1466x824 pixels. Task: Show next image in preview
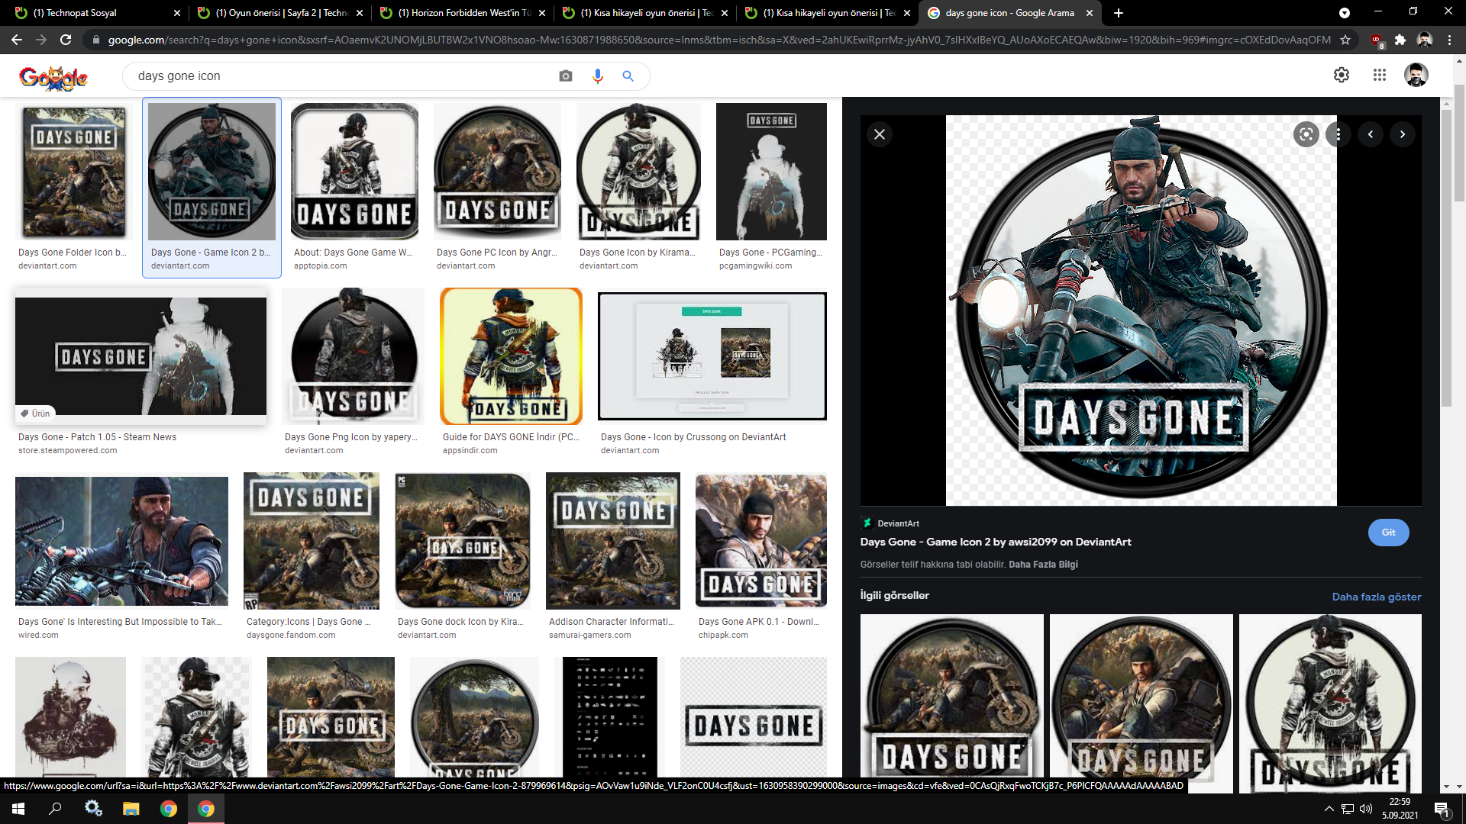pos(1402,134)
